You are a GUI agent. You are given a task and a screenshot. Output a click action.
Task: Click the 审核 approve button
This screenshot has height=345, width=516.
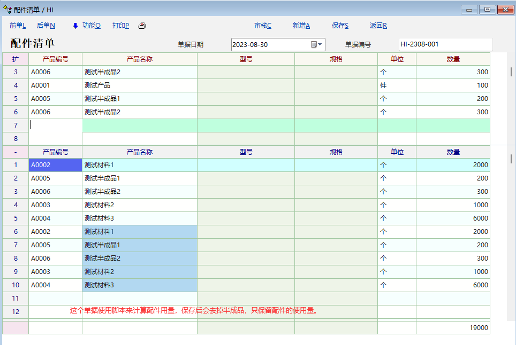coord(263,26)
